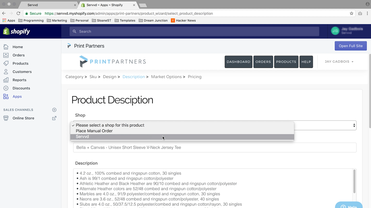Viewport: 371px width, 208px height.
Task: Open Templates bookmarks folder
Action: [x=125, y=20]
